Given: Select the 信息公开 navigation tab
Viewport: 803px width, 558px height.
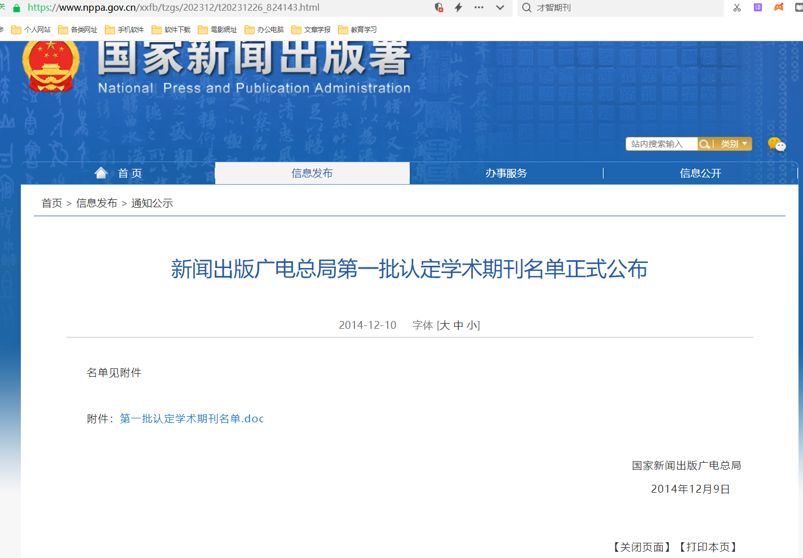Looking at the screenshot, I should point(700,173).
